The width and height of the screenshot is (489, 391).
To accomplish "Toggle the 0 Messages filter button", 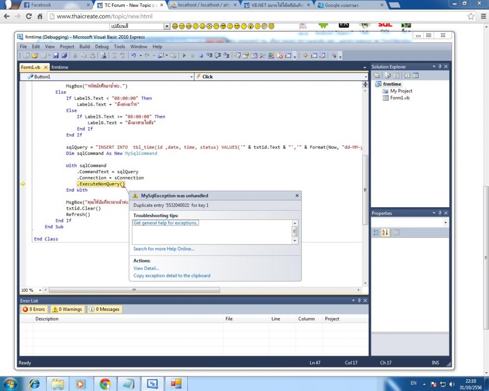I will pos(104,309).
